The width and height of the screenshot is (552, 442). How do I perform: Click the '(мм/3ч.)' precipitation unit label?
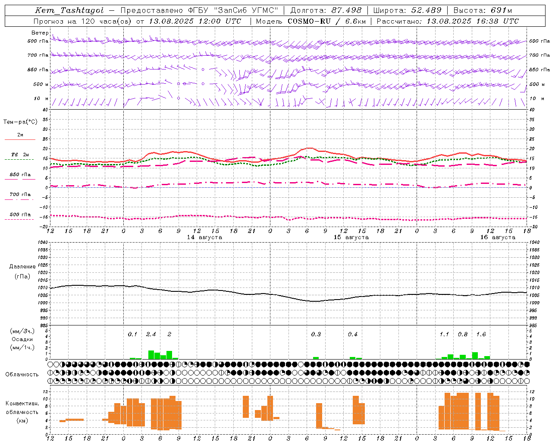click(x=22, y=331)
